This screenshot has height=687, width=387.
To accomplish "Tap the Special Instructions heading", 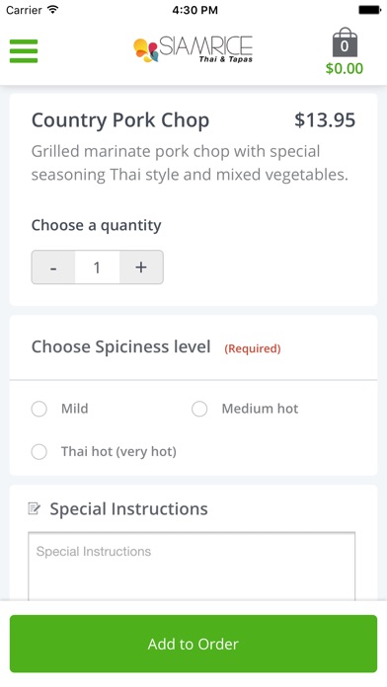I will (129, 508).
